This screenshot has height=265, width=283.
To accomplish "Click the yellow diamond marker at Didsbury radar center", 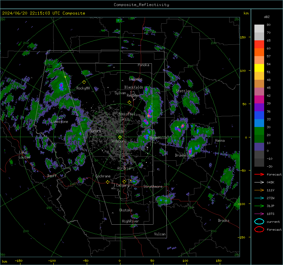I will (120, 137).
